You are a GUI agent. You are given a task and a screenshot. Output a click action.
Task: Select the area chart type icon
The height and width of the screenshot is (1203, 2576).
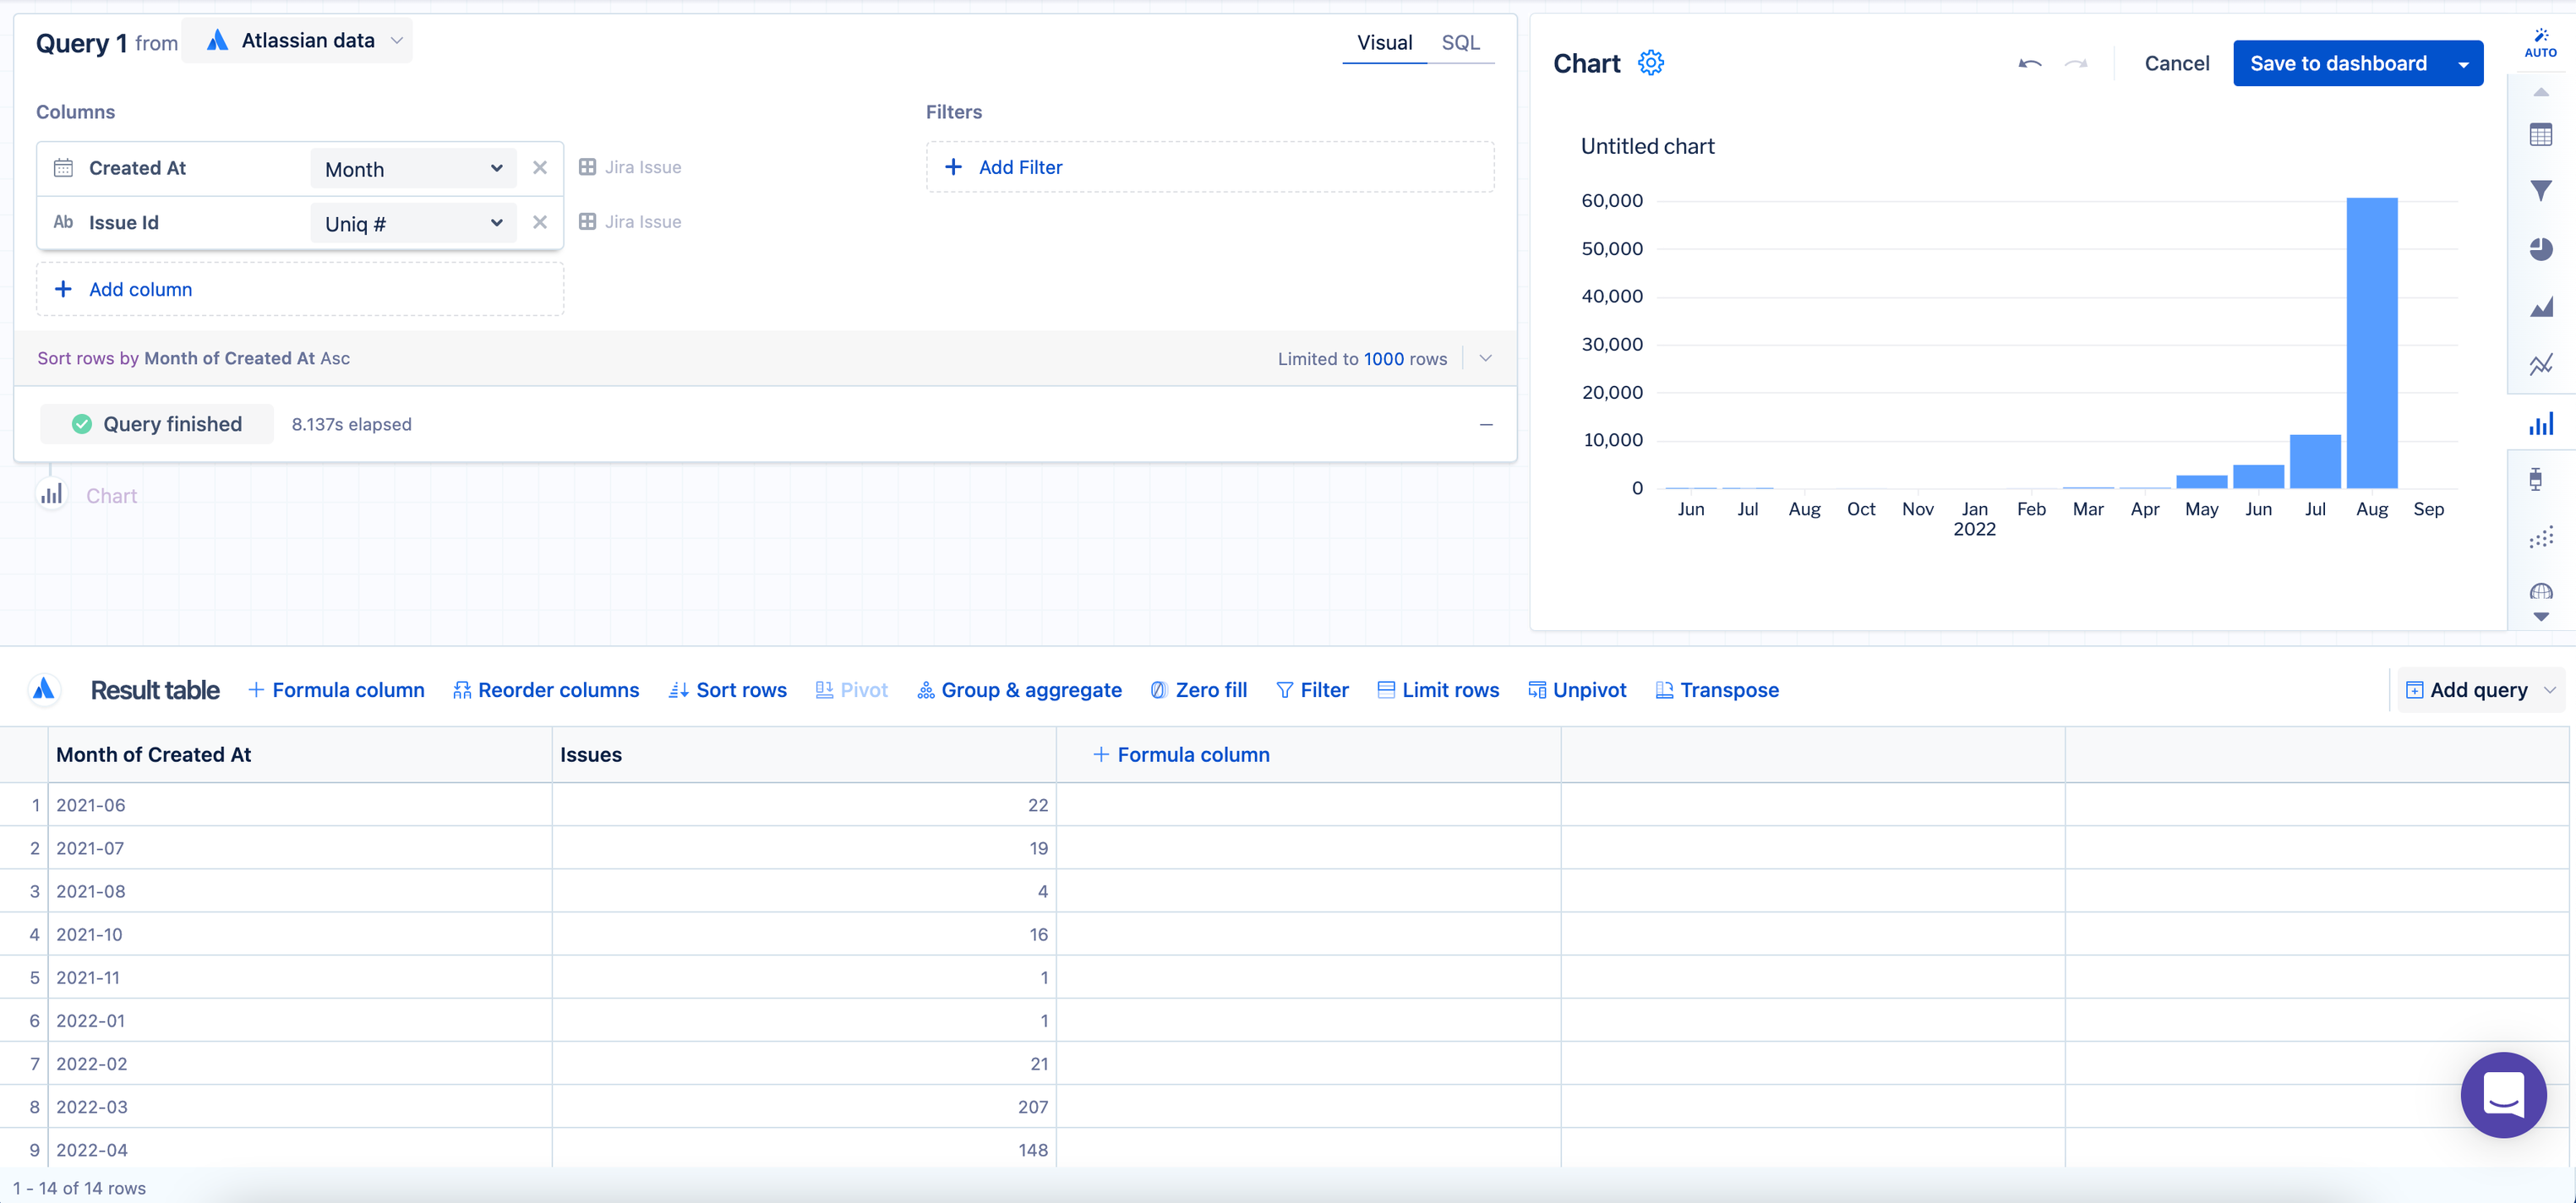coord(2540,307)
